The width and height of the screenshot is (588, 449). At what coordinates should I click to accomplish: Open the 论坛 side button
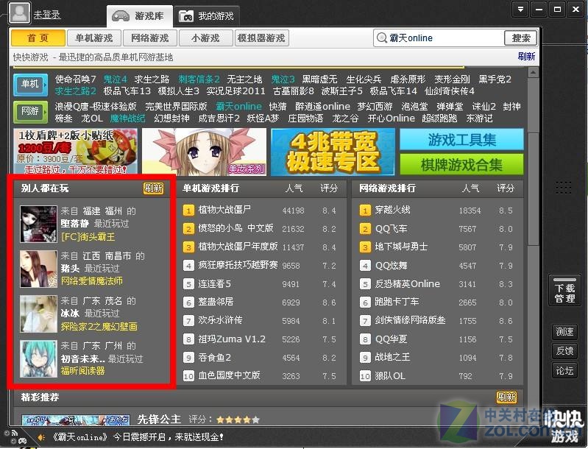[x=564, y=371]
